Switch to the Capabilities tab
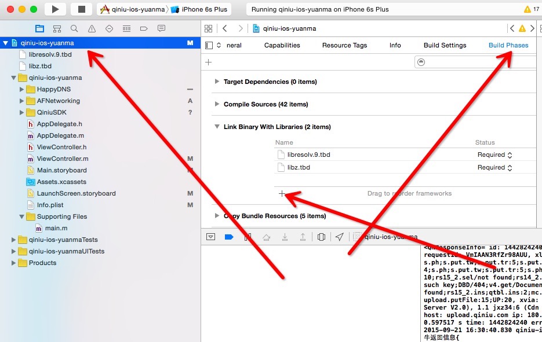 pos(282,45)
